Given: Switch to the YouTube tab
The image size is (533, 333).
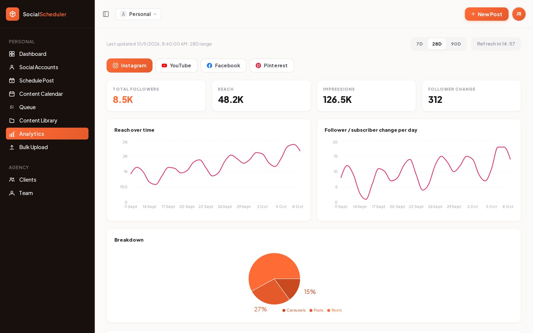Looking at the screenshot, I should 177,66.
